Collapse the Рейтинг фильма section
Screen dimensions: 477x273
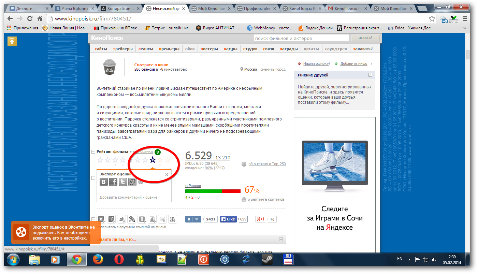(x=93, y=152)
